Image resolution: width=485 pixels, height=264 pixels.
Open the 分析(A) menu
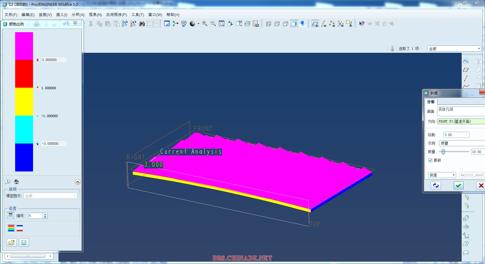click(78, 15)
